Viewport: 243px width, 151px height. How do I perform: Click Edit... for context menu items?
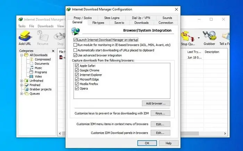coord(160,124)
